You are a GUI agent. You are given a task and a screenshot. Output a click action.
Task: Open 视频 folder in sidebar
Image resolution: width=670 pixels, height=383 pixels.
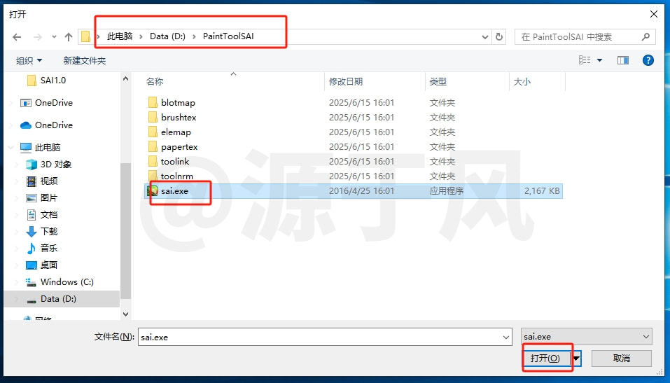[x=49, y=181]
